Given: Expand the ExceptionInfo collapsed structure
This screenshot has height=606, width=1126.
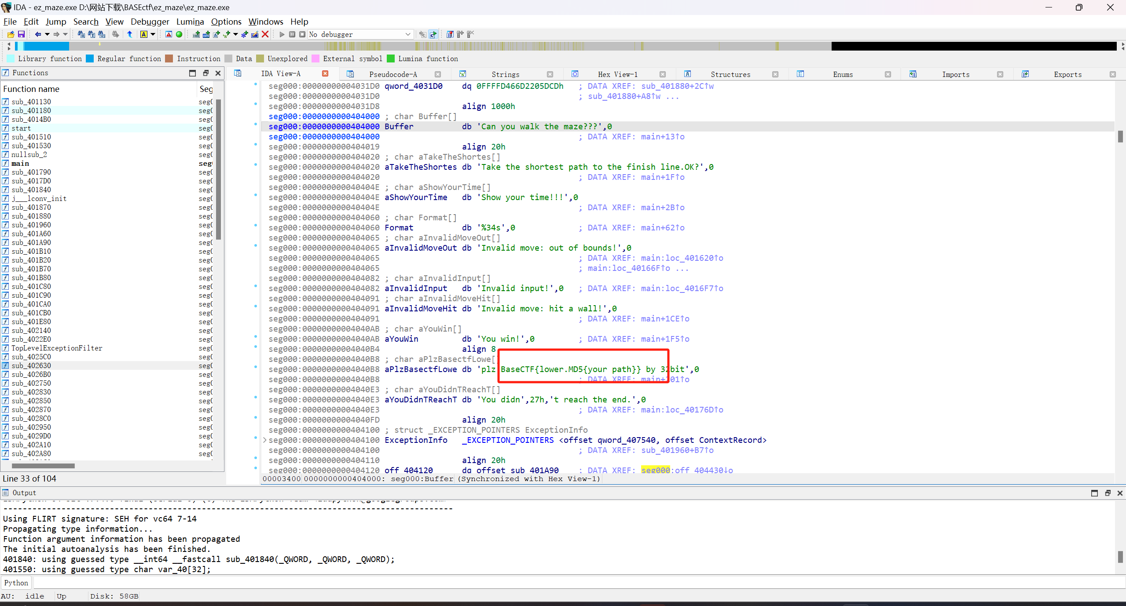Looking at the screenshot, I should click(x=265, y=440).
